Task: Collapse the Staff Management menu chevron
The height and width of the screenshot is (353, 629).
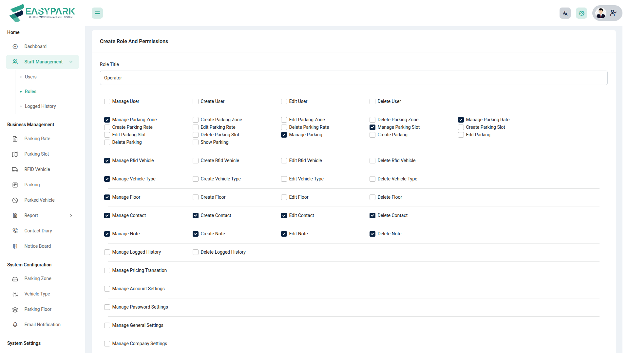Action: click(71, 62)
